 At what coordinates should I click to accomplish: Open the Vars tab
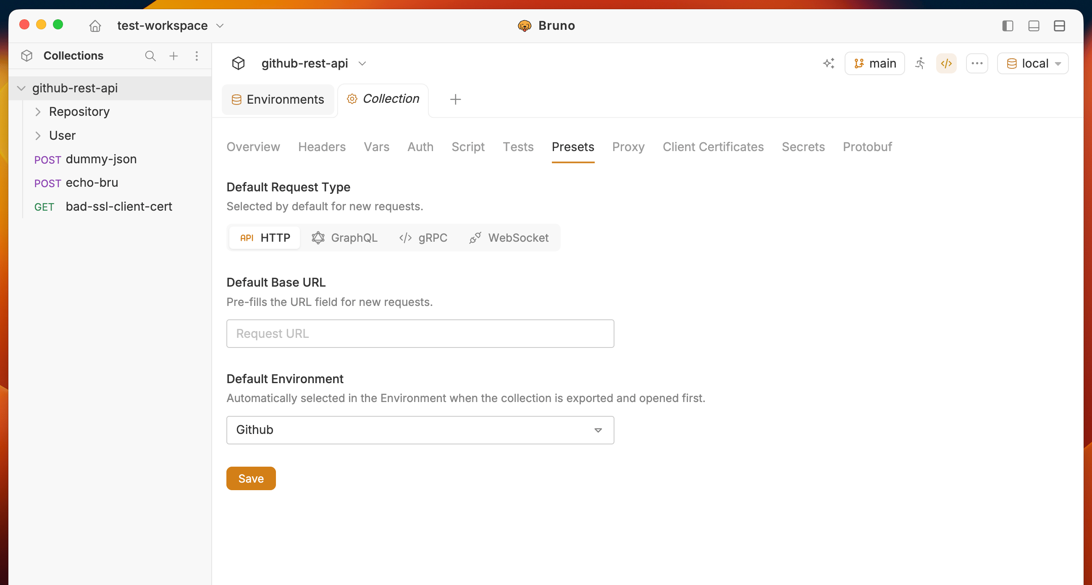coord(376,147)
